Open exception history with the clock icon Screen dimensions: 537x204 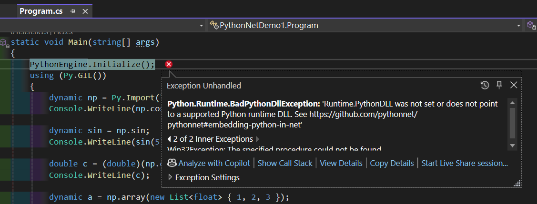coord(485,85)
